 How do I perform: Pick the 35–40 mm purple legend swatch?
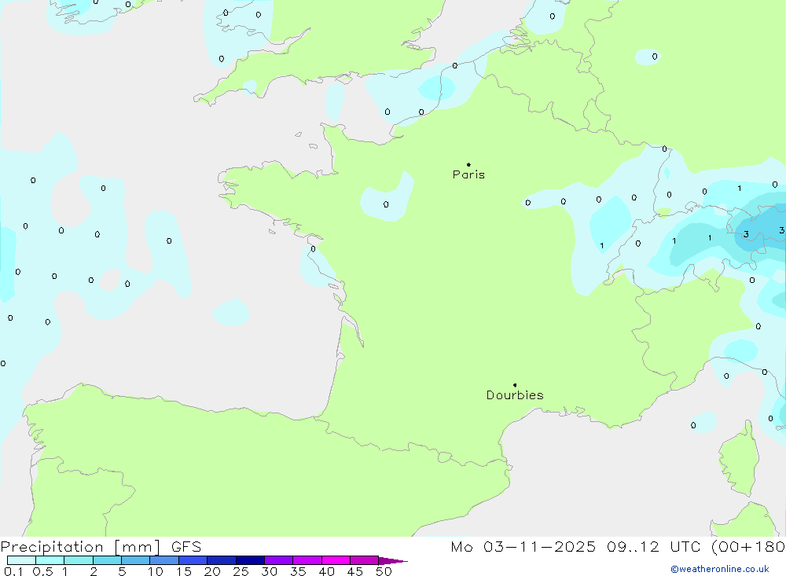tap(307, 560)
